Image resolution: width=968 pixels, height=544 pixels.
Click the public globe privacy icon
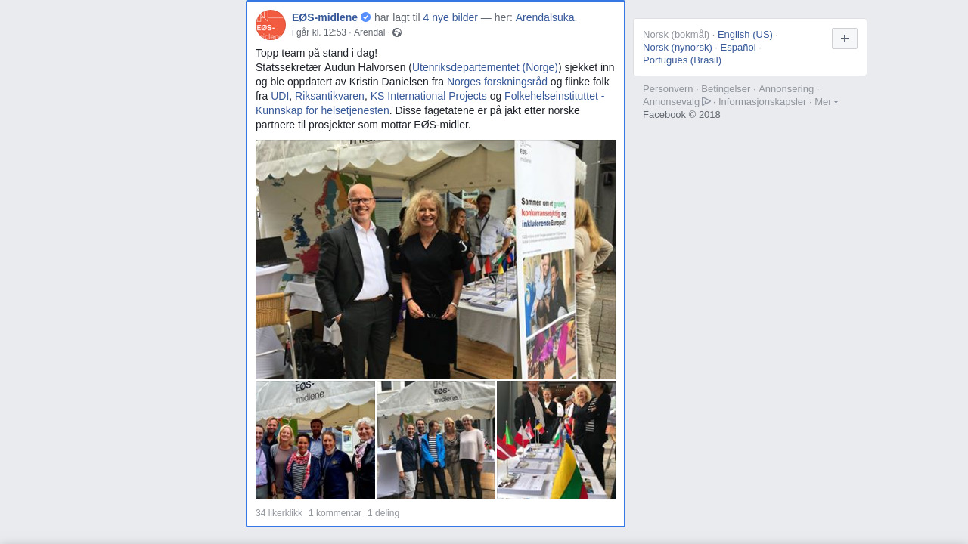coord(397,32)
